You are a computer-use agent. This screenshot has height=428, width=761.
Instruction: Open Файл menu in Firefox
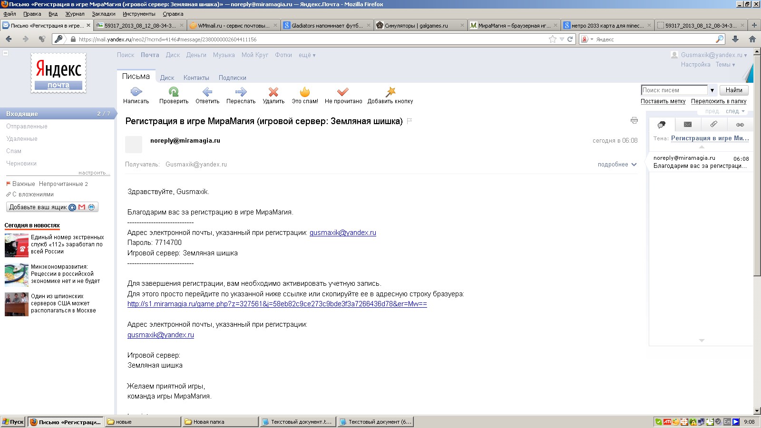(x=10, y=14)
